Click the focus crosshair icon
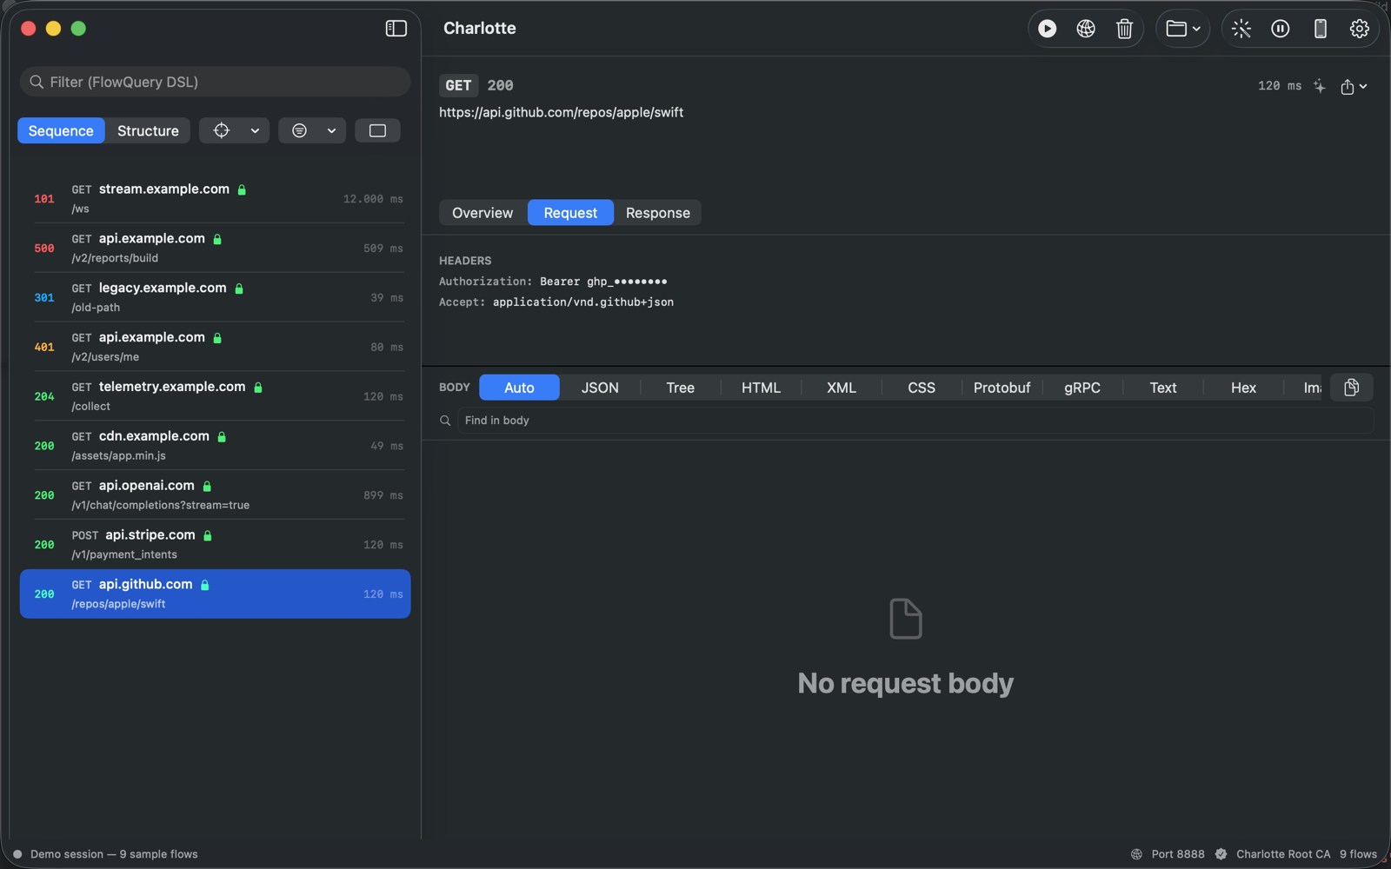1391x869 pixels. [222, 130]
